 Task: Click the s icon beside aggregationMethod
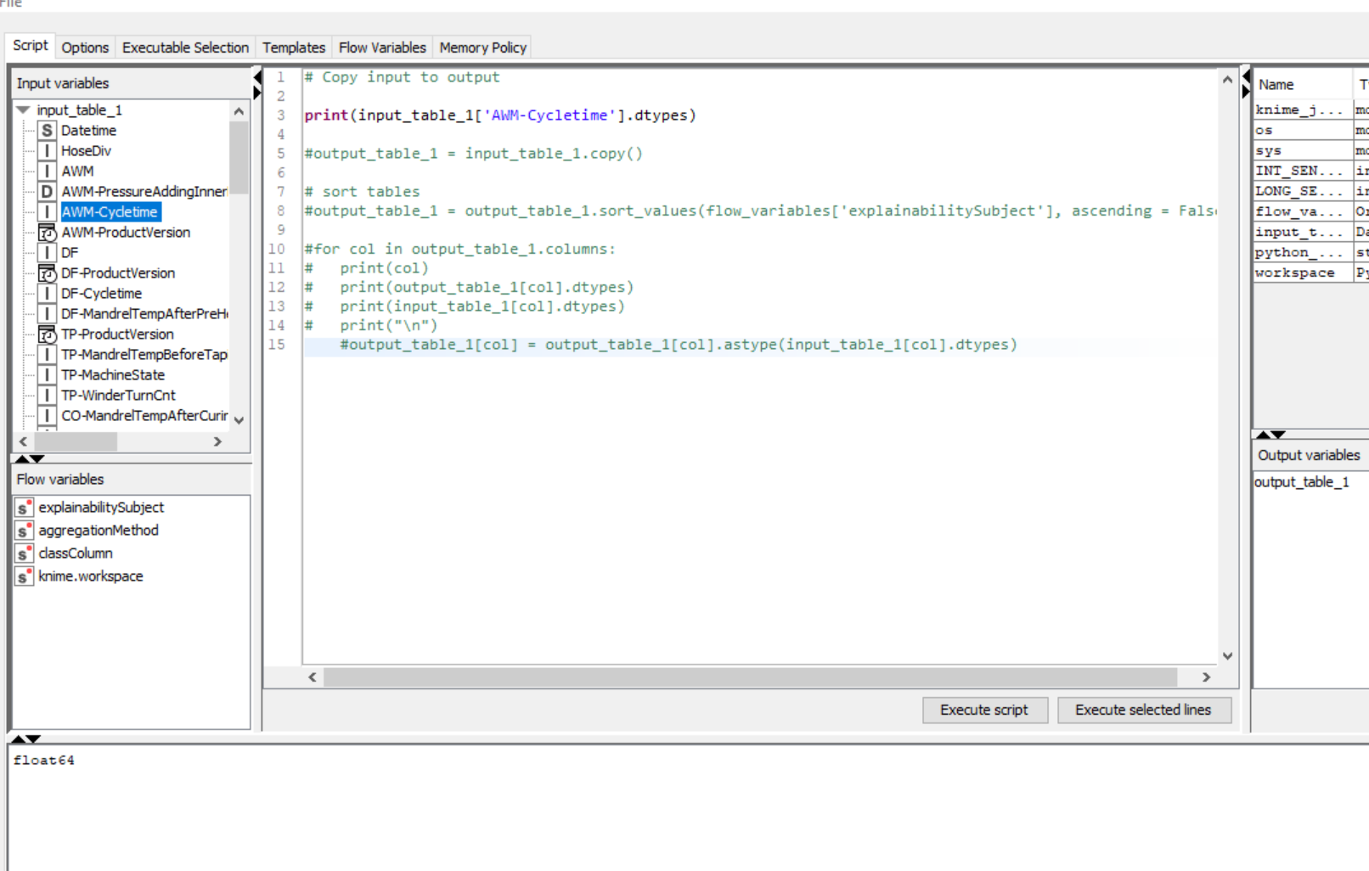tap(23, 530)
